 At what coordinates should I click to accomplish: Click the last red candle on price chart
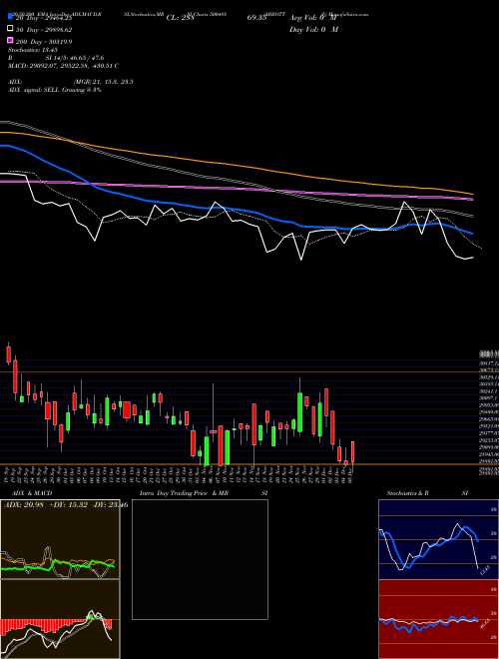[x=353, y=453]
